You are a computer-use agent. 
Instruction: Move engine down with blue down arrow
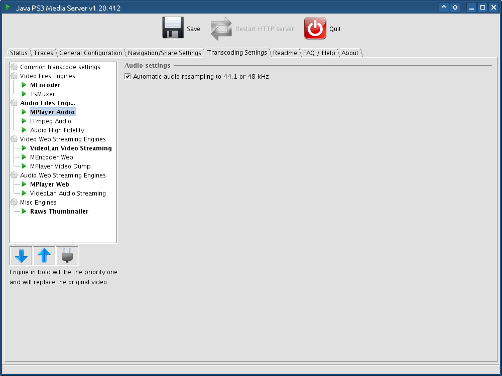pyautogui.click(x=21, y=256)
